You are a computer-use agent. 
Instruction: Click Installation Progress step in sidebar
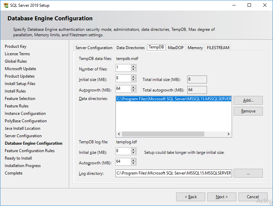point(23,166)
